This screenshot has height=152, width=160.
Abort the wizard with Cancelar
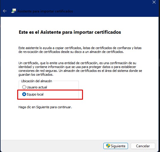tap(143, 146)
